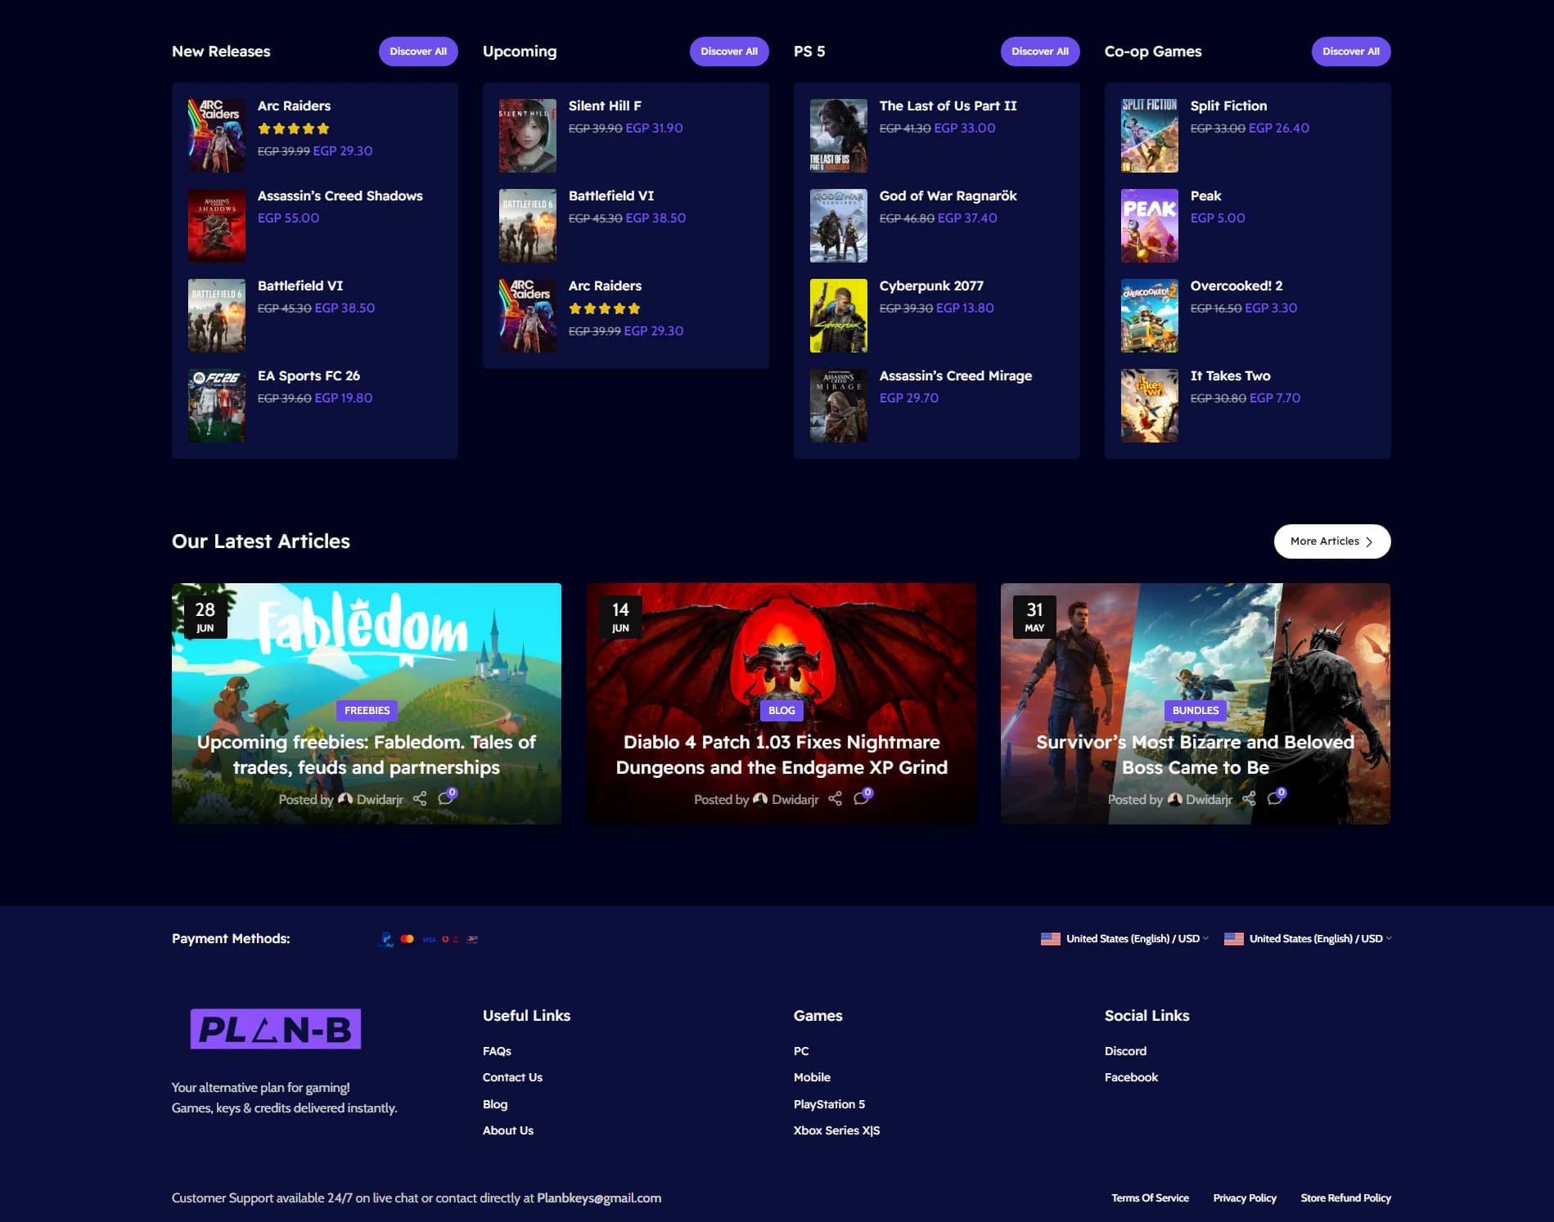Open the Split Fiction cover thumbnail
This screenshot has width=1554, height=1222.
1150,136
